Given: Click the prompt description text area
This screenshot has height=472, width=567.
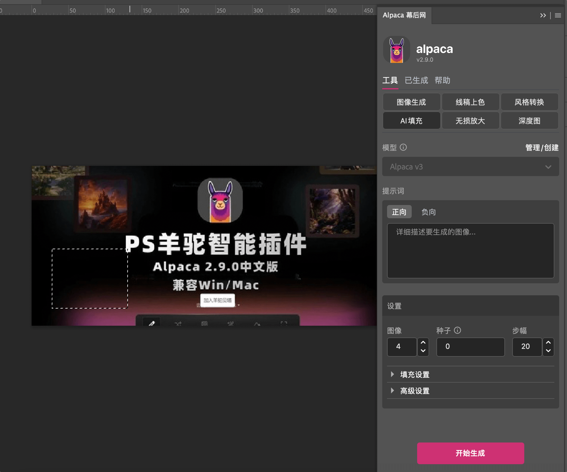Looking at the screenshot, I should tap(471, 250).
